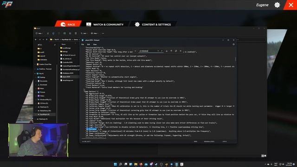The height and width of the screenshot is (167, 297).
Task: Select Videos in navigation pane
Action: (41, 96)
